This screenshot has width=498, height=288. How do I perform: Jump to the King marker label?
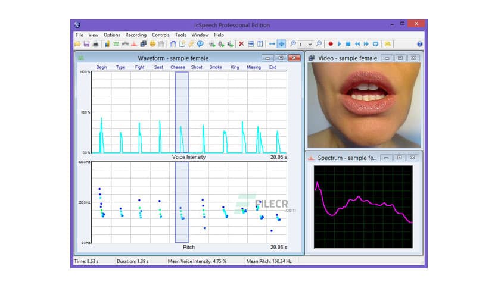(235, 67)
